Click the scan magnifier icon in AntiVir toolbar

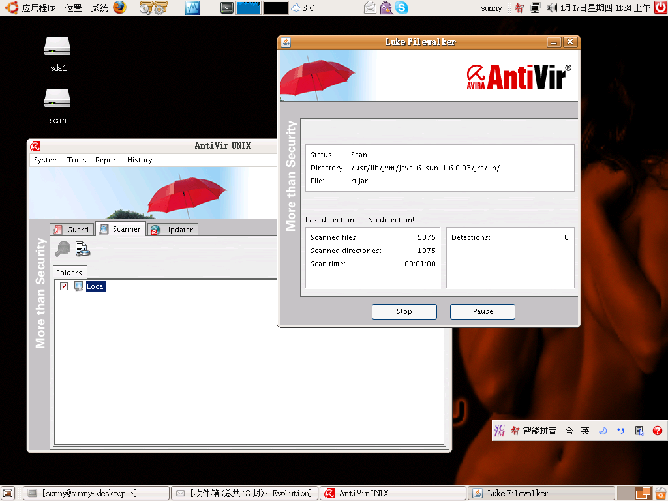[63, 249]
